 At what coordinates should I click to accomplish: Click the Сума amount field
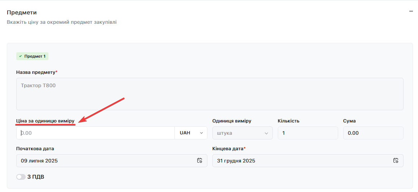[373, 133]
